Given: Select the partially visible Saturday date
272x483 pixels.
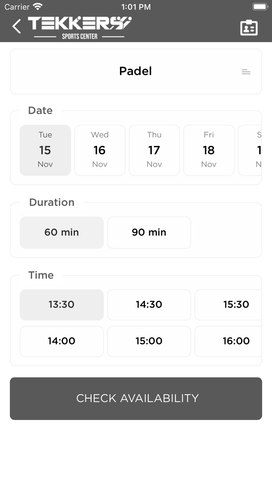Looking at the screenshot, I should pyautogui.click(x=250, y=150).
